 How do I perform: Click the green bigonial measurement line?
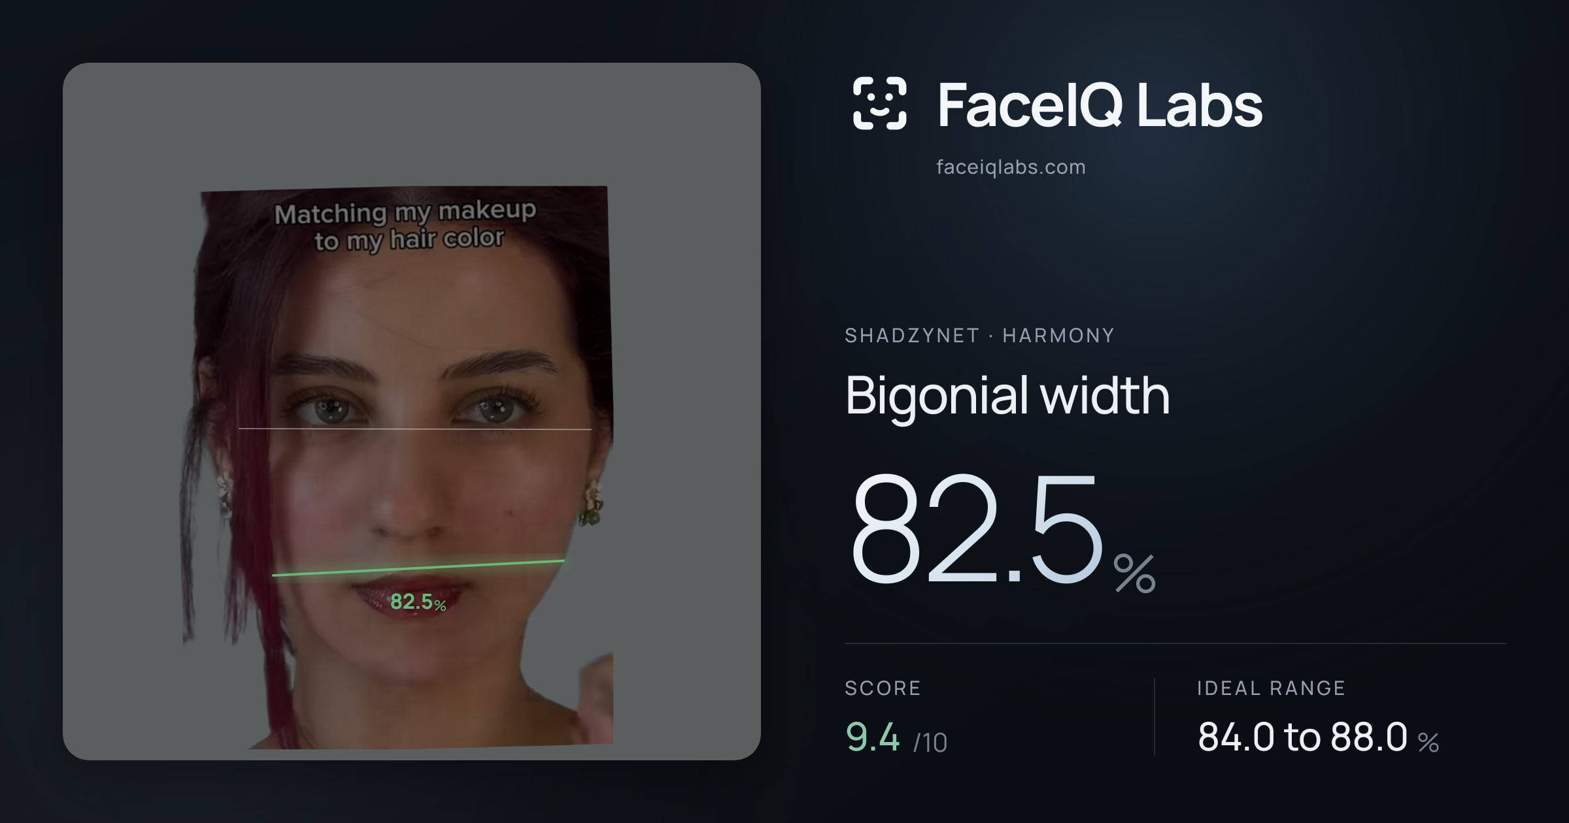pos(418,568)
